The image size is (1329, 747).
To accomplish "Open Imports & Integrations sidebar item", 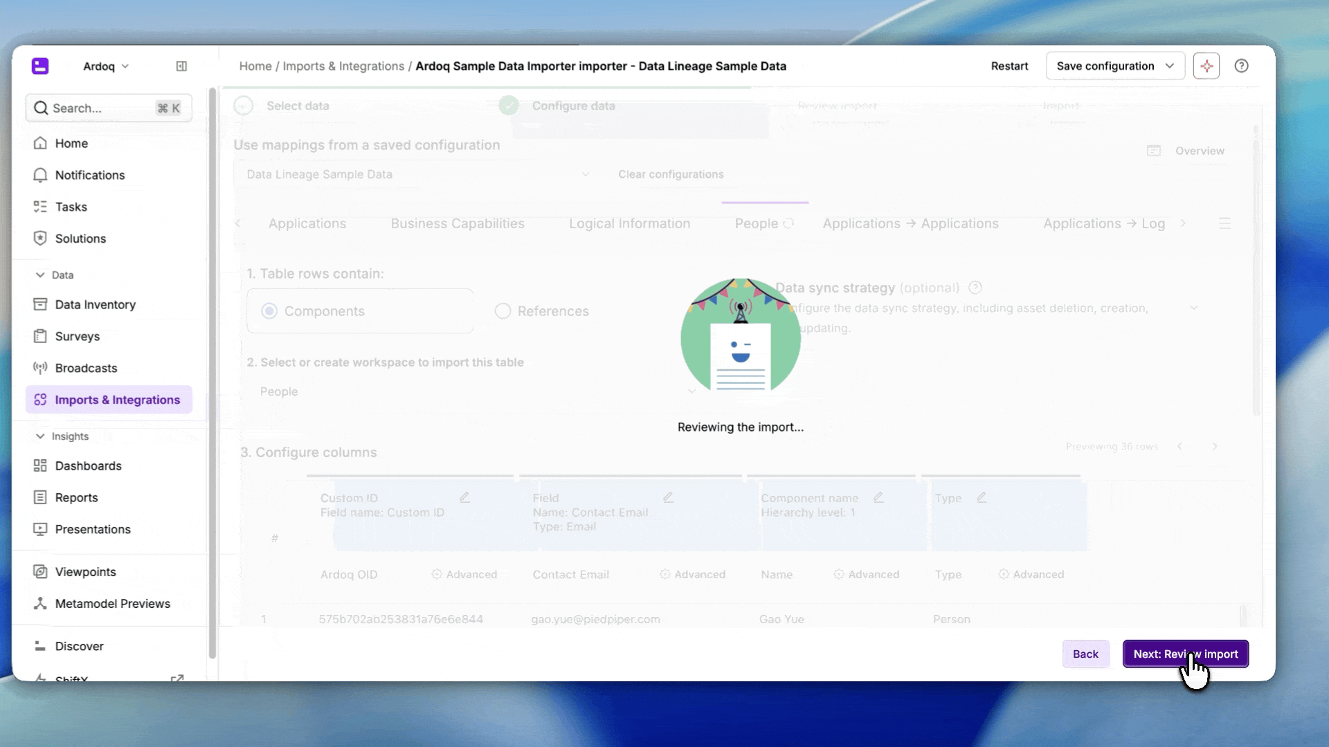I will (109, 400).
